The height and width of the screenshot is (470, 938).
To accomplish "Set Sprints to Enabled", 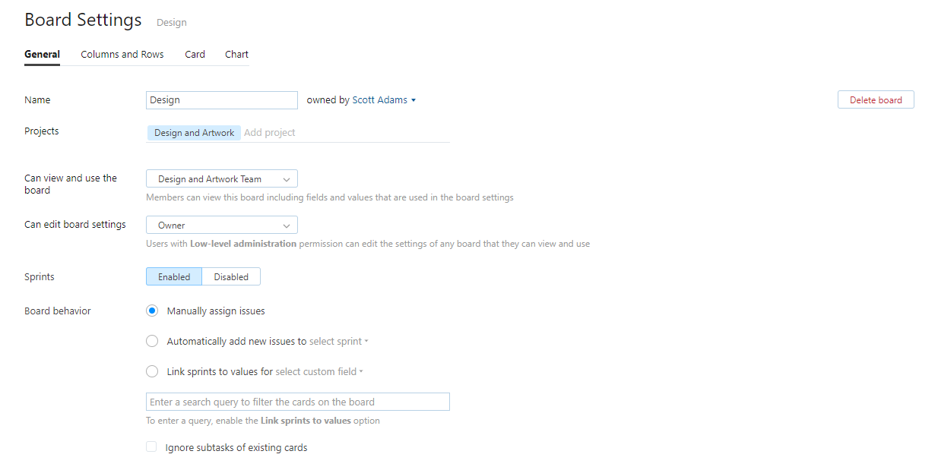I will pos(174,277).
